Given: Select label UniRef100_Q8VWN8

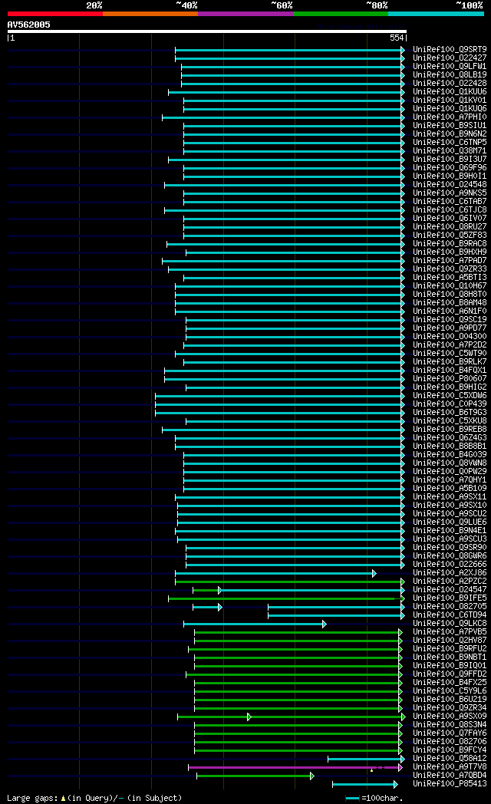Looking at the screenshot, I should tap(450, 463).
